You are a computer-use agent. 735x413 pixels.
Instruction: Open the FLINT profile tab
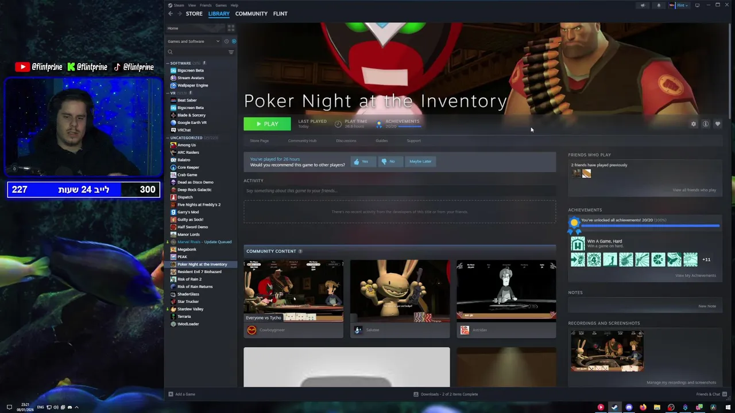[280, 14]
